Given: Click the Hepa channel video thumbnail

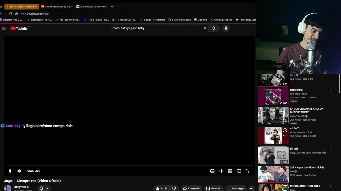Looking at the screenshot, I should [273, 80].
